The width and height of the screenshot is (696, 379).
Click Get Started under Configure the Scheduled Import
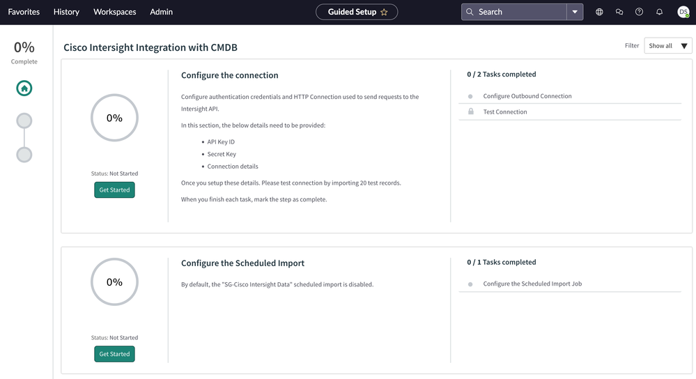tap(114, 354)
